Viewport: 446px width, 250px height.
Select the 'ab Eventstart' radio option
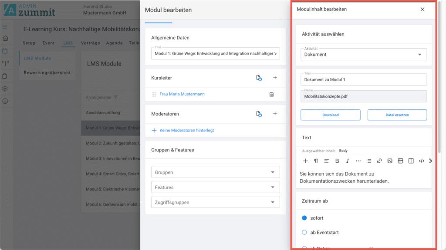[304, 233]
